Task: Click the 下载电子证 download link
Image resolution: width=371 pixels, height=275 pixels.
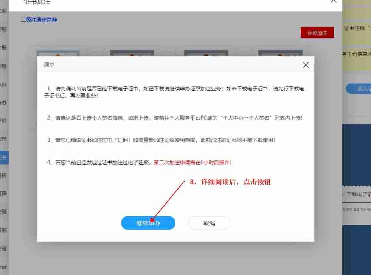Action: coord(357,194)
